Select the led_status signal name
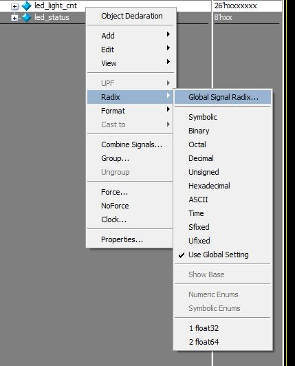This screenshot has width=295, height=366. pos(52,17)
